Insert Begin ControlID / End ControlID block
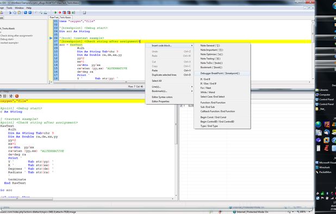Image resolution: width=336 pixels, height=214 pixels. (x=222, y=122)
